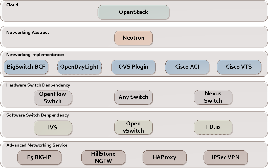
Task: Click the "Hardware Switch Denpendency" label
Action: point(38,85)
